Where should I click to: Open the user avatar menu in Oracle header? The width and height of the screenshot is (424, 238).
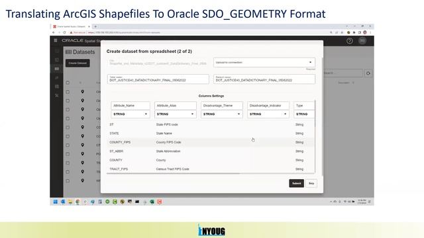(362, 40)
